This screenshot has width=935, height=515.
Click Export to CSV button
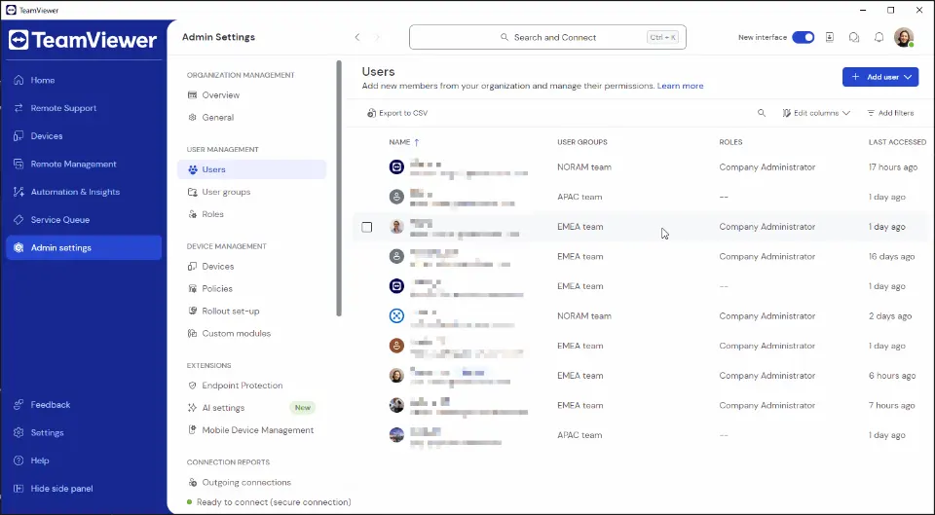(x=397, y=113)
